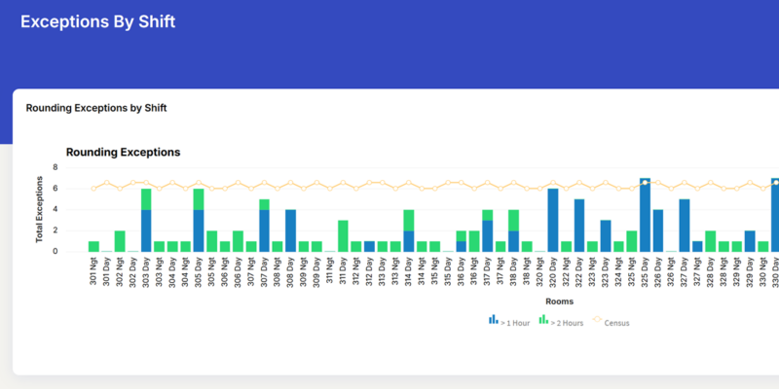The width and height of the screenshot is (779, 389).
Task: Toggle the '> 1 Hour' legend icon
Action: 493,319
